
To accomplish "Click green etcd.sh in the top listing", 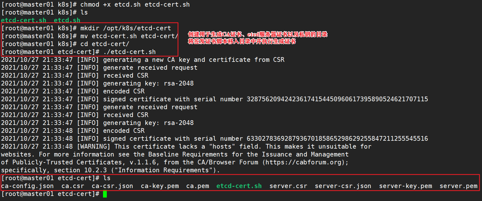I will pyautogui.click(x=67, y=21).
